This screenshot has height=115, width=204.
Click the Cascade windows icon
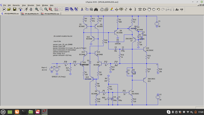(71, 9)
